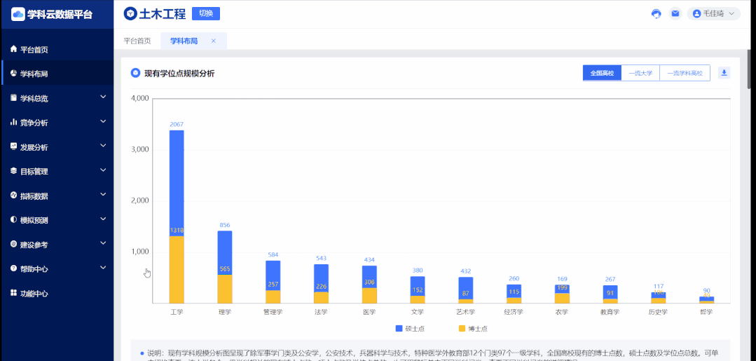
Task: Download the chart with the download icon
Action: coord(724,73)
